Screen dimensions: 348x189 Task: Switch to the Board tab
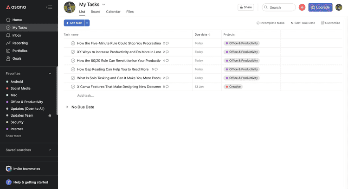click(x=96, y=12)
